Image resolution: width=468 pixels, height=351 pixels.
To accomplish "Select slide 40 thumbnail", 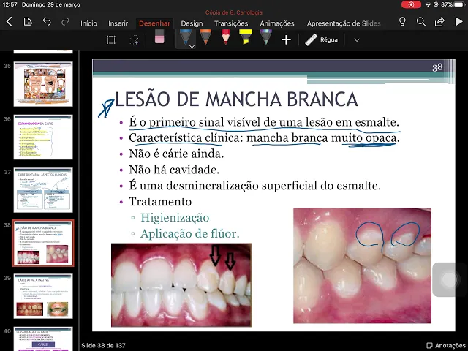I will [x=43, y=339].
